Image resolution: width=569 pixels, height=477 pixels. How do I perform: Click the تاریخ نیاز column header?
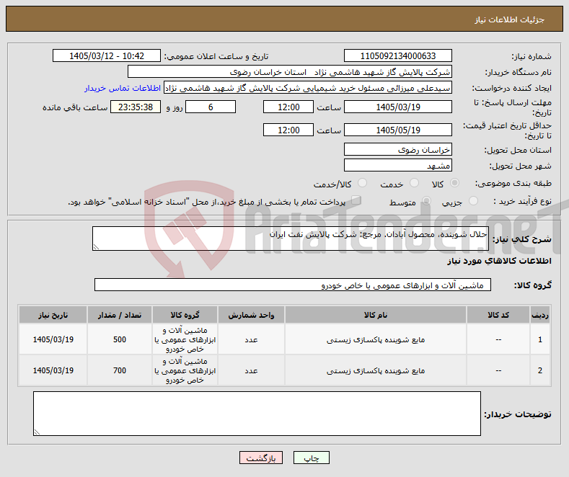point(53,315)
